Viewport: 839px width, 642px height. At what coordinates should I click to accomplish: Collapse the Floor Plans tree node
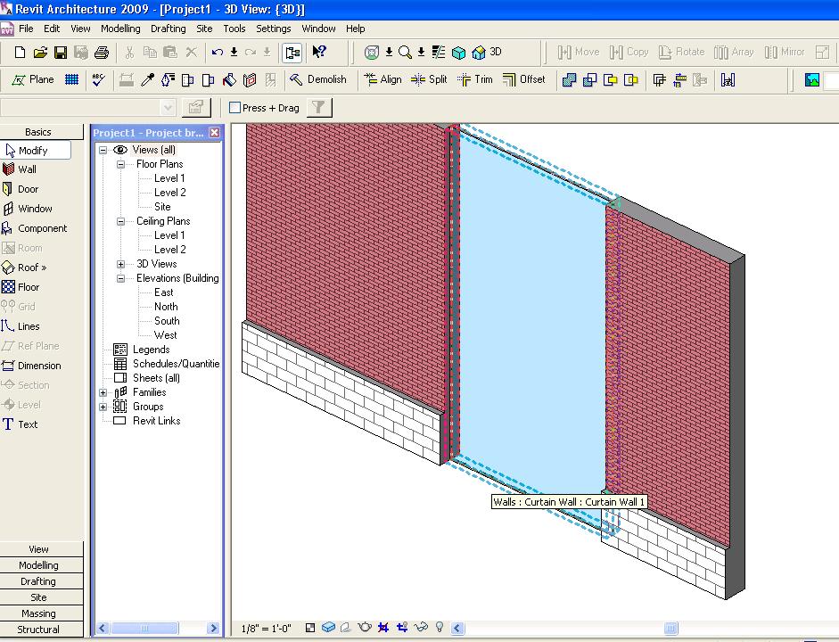tap(120, 164)
